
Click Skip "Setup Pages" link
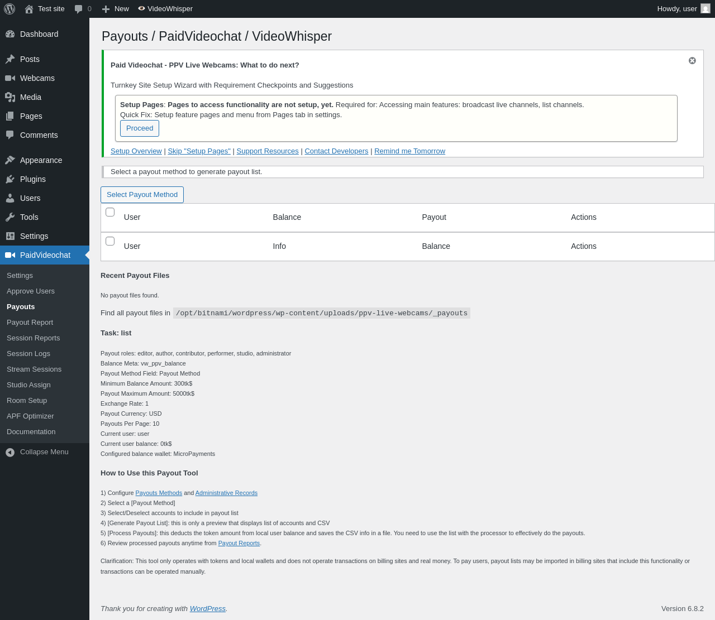pyautogui.click(x=199, y=151)
